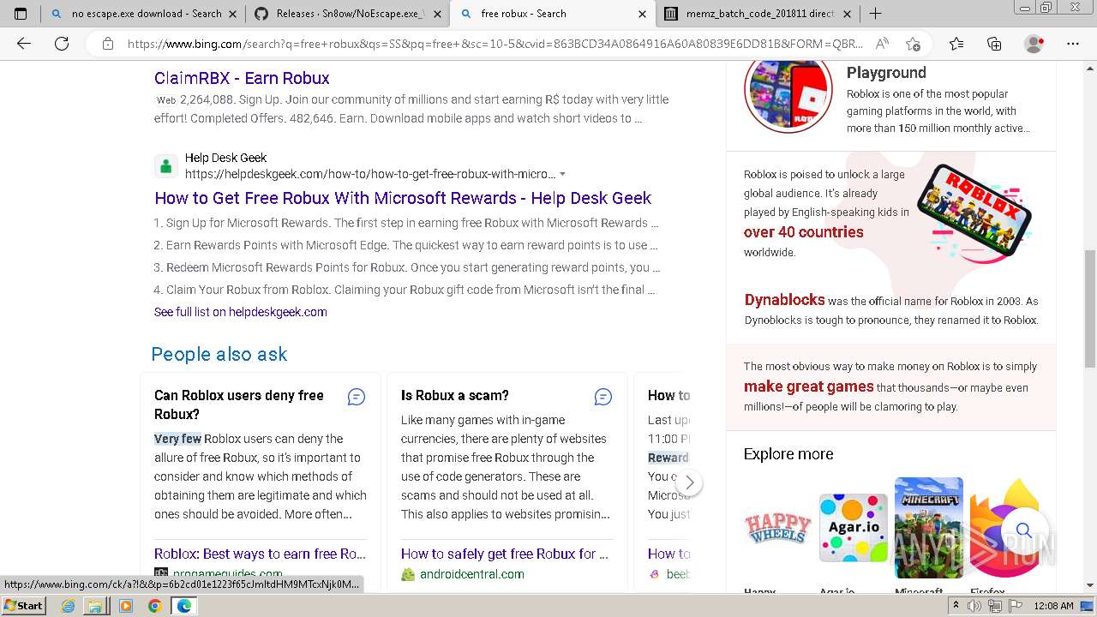Click the site lock icon in address bar

click(x=108, y=44)
